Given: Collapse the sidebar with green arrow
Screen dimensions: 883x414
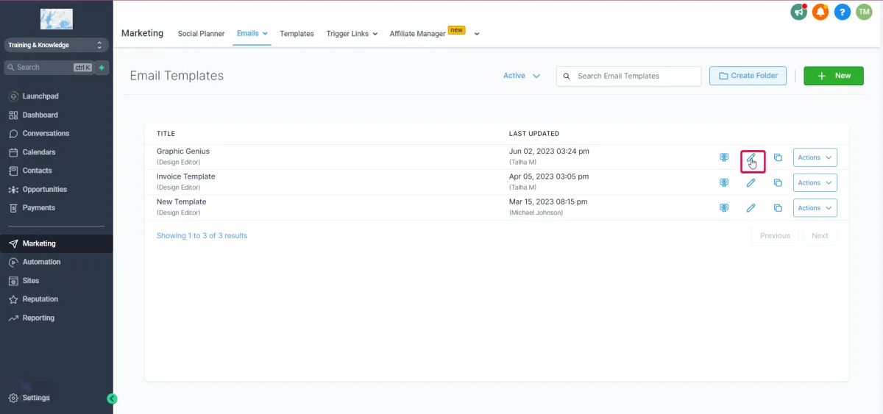Looking at the screenshot, I should pyautogui.click(x=112, y=399).
